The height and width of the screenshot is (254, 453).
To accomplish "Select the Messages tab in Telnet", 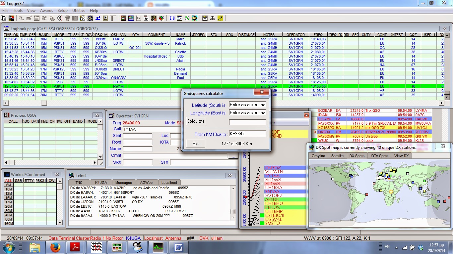I will (123, 183).
